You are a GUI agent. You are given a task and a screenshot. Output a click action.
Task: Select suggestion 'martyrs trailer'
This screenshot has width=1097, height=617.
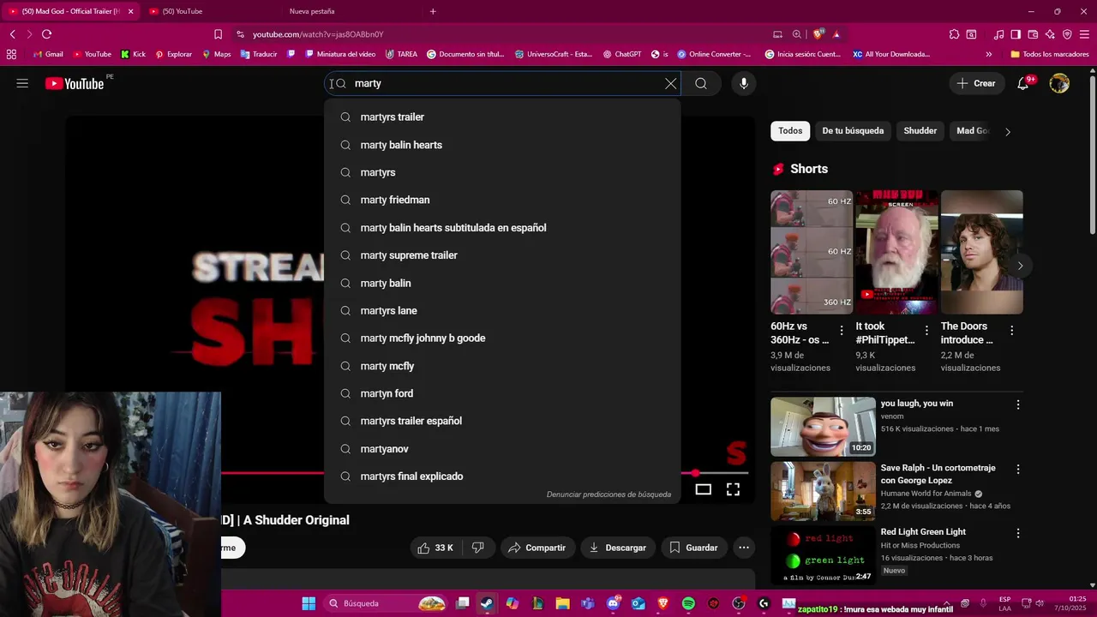pyautogui.click(x=502, y=117)
